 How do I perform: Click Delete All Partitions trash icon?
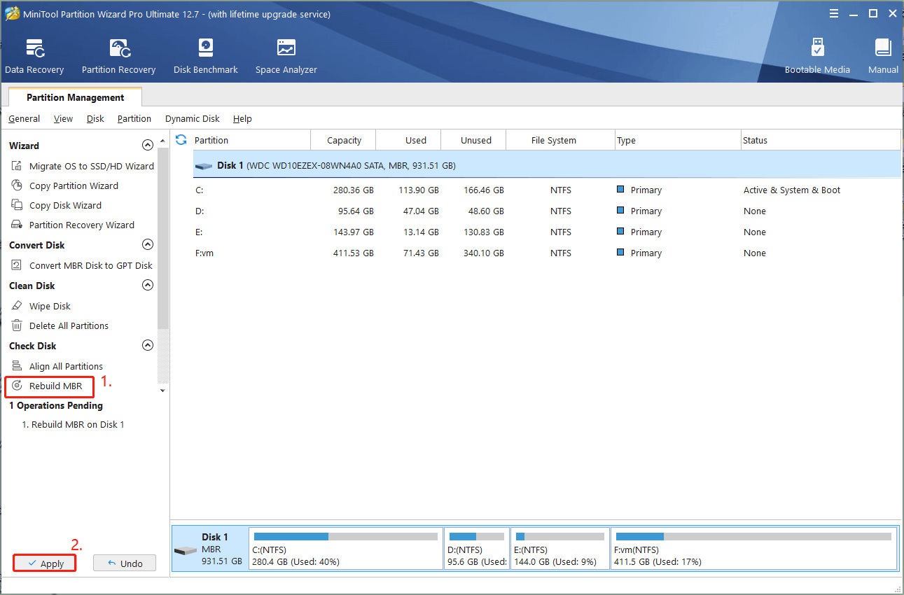[x=17, y=325]
